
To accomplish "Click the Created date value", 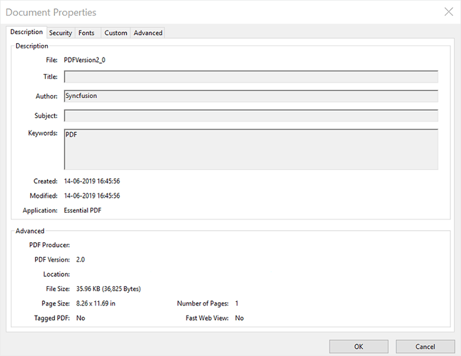I will coord(92,181).
